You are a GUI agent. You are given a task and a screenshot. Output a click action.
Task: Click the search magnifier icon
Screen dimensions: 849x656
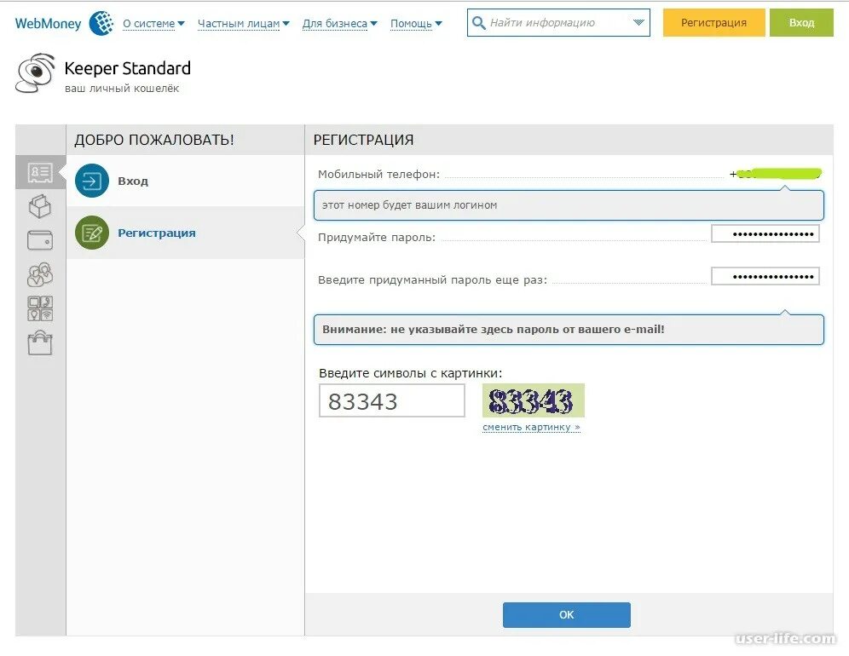(x=479, y=23)
